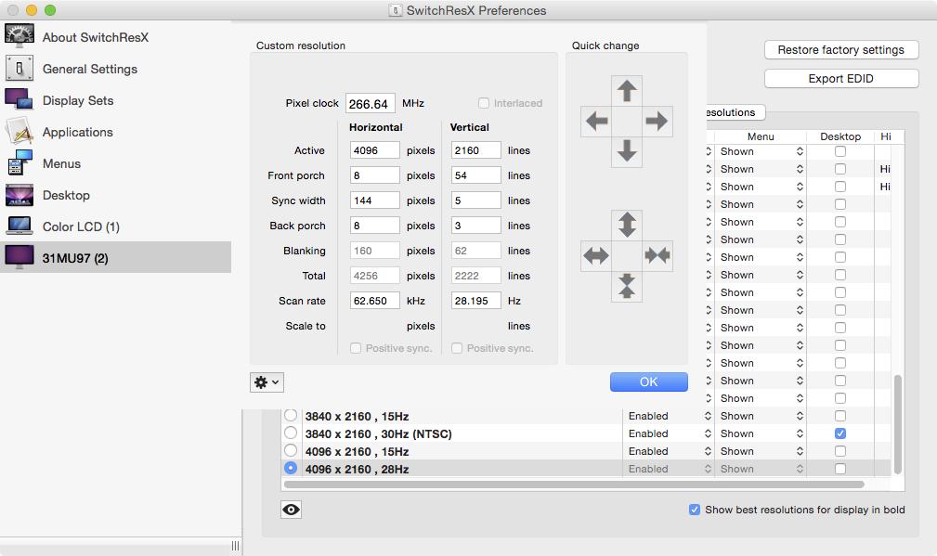Click the Horizontal Active 4096 field
The height and width of the screenshot is (556, 937).
374,149
